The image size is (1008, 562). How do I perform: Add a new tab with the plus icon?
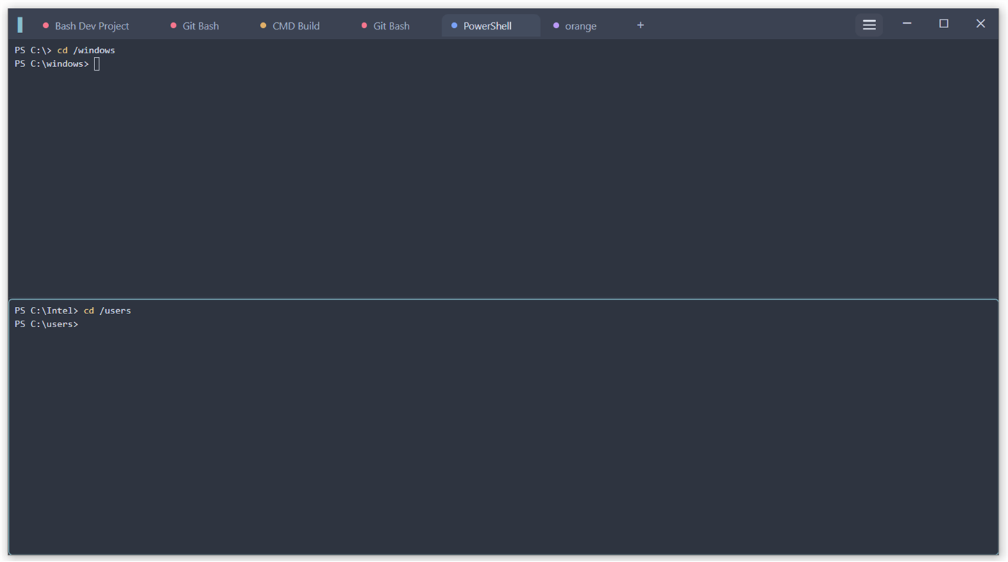[640, 25]
